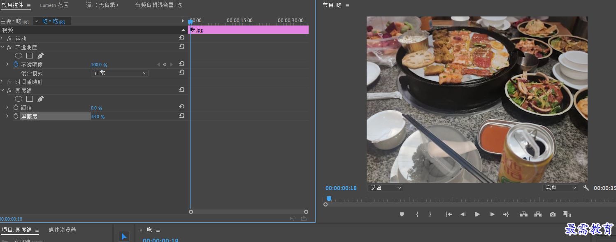Toggle 阈值 animation stopwatch
The height and width of the screenshot is (242, 616).
pos(16,107)
